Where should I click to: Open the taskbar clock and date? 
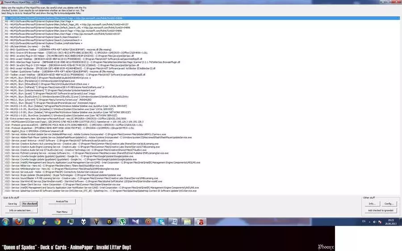[x=391, y=222]
